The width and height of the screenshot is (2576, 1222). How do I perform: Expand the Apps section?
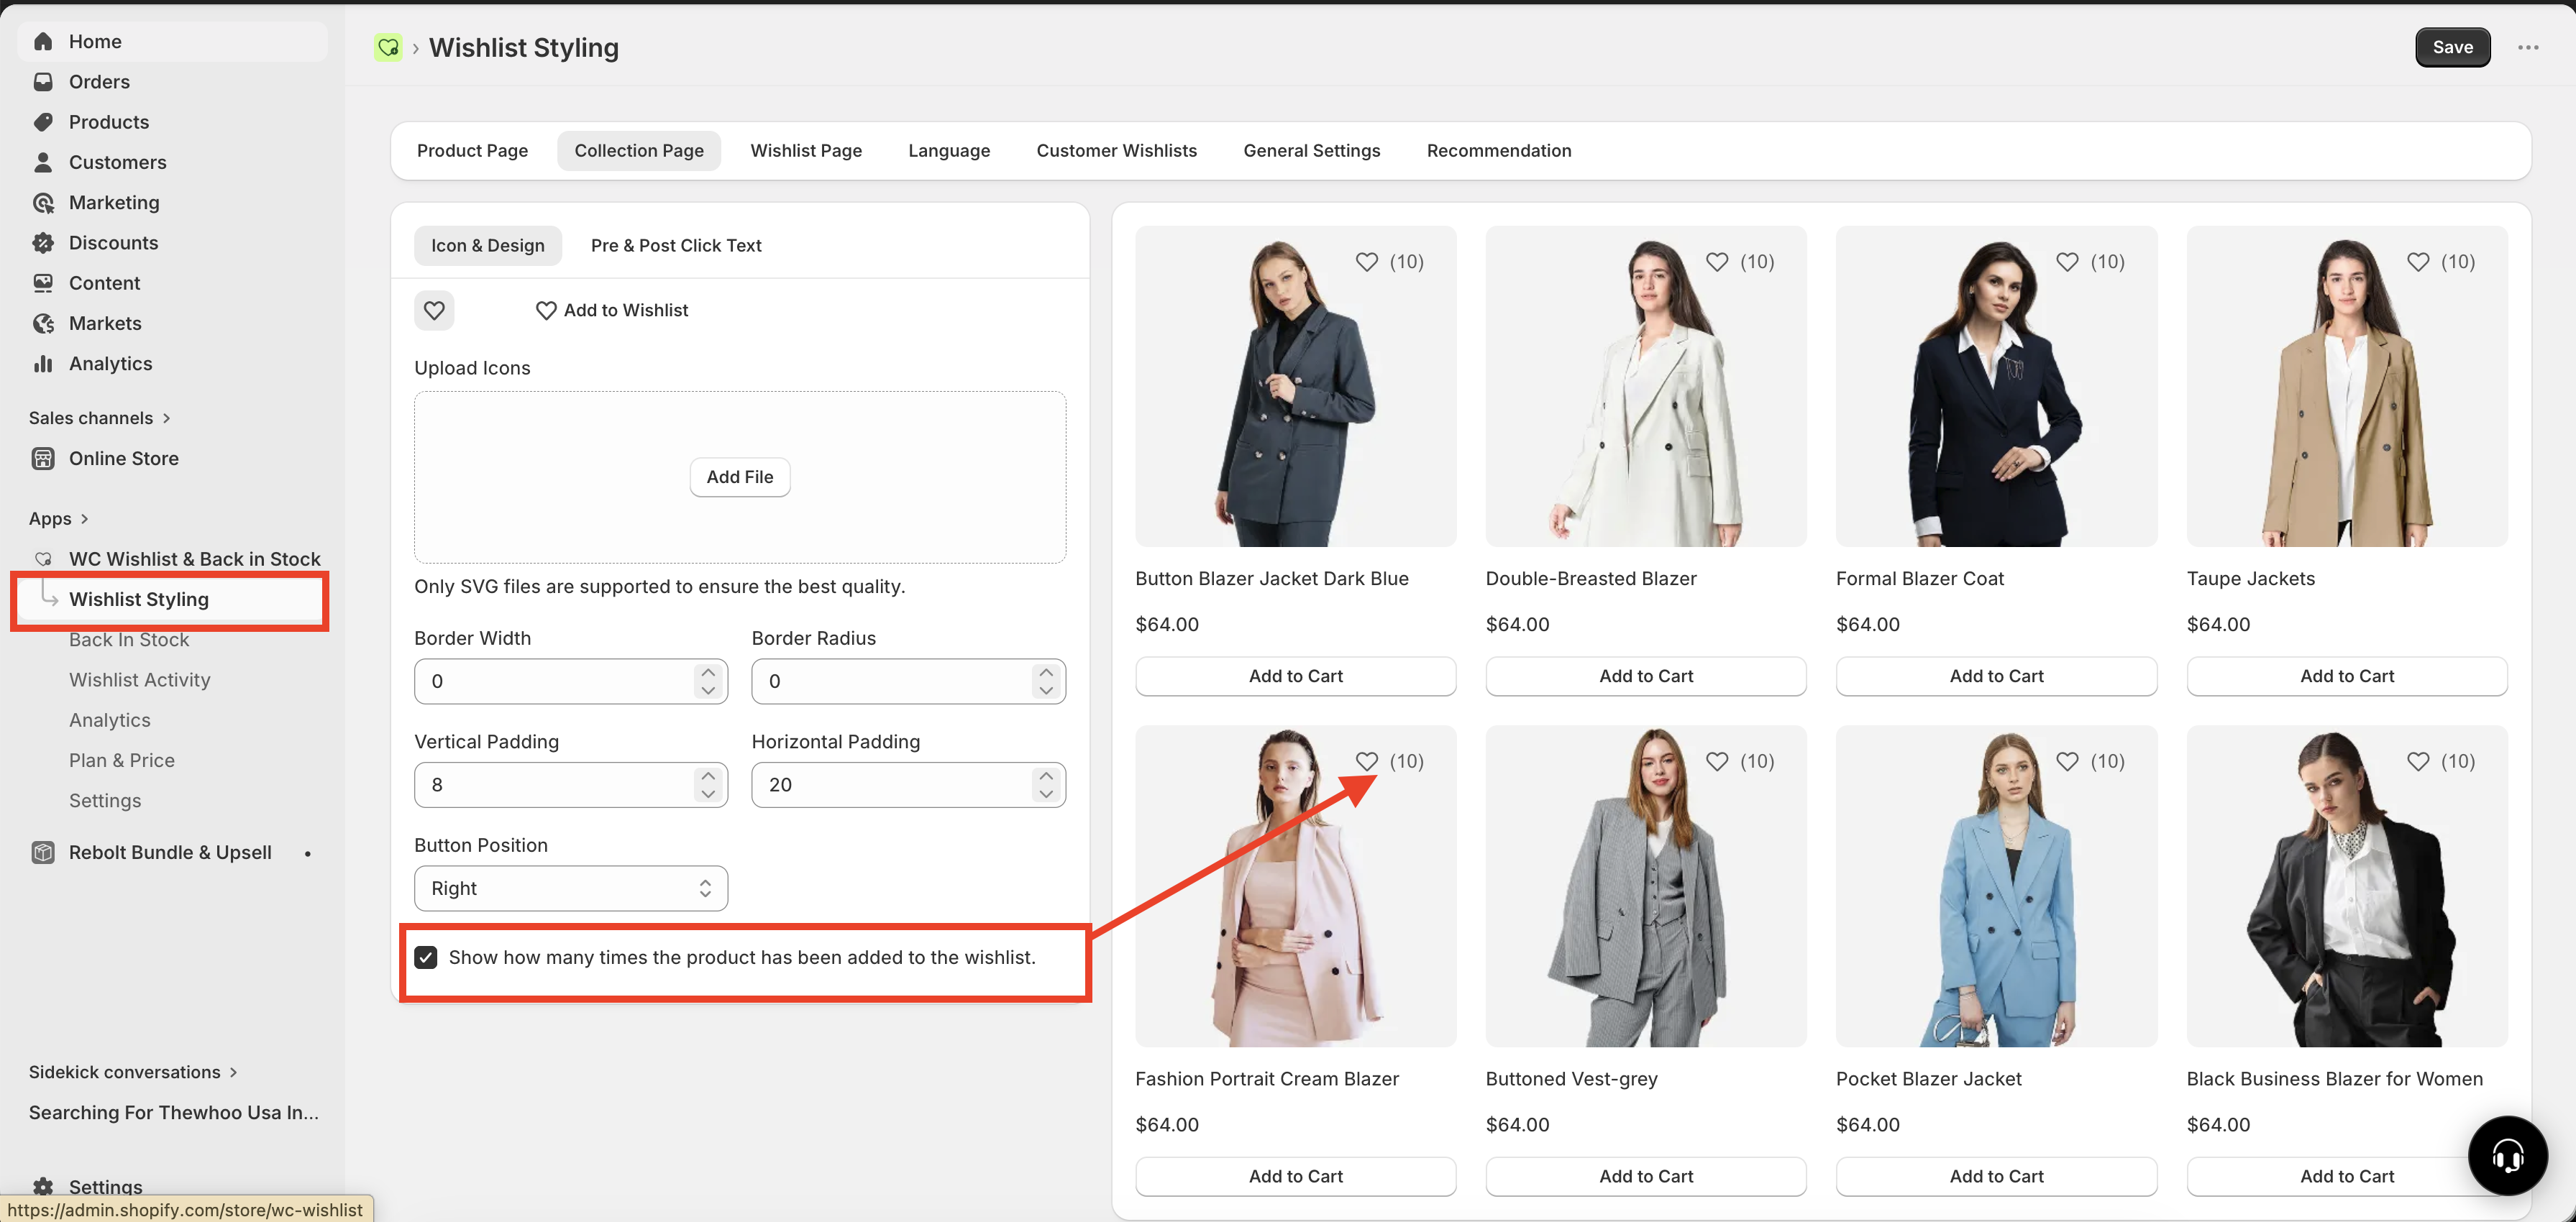(59, 518)
